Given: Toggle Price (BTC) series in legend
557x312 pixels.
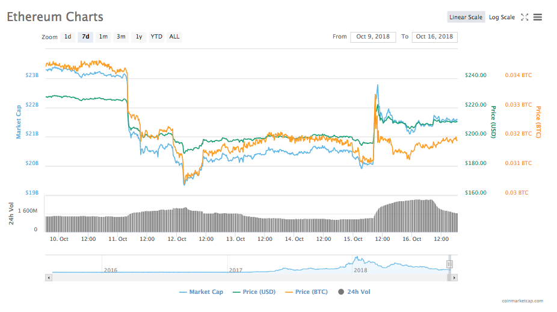Looking at the screenshot, I should 306,292.
